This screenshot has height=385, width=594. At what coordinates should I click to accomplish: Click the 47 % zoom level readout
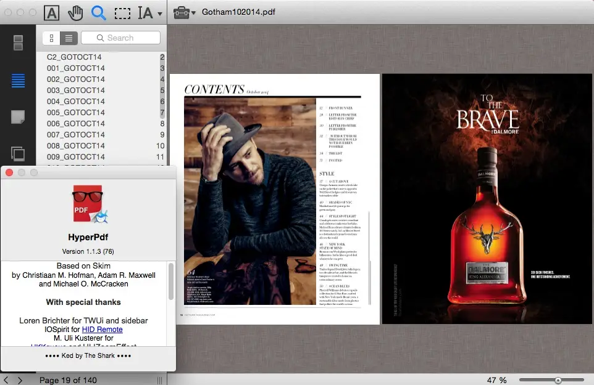coord(497,380)
